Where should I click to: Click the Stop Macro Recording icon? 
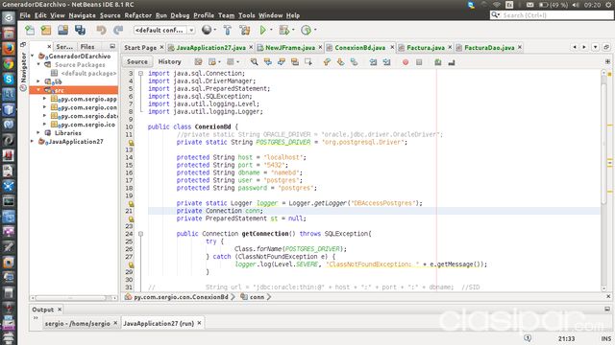[x=419, y=62]
